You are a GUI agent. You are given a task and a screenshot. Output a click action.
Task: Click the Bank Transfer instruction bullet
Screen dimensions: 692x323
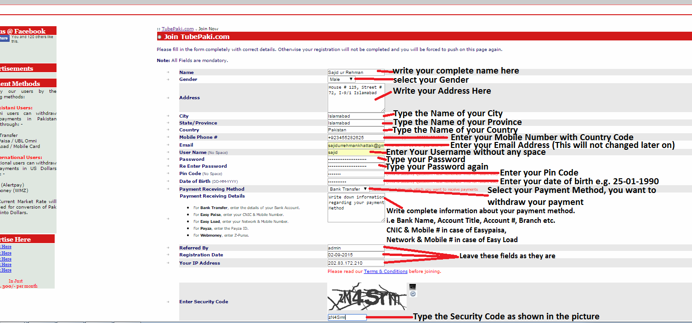point(247,208)
